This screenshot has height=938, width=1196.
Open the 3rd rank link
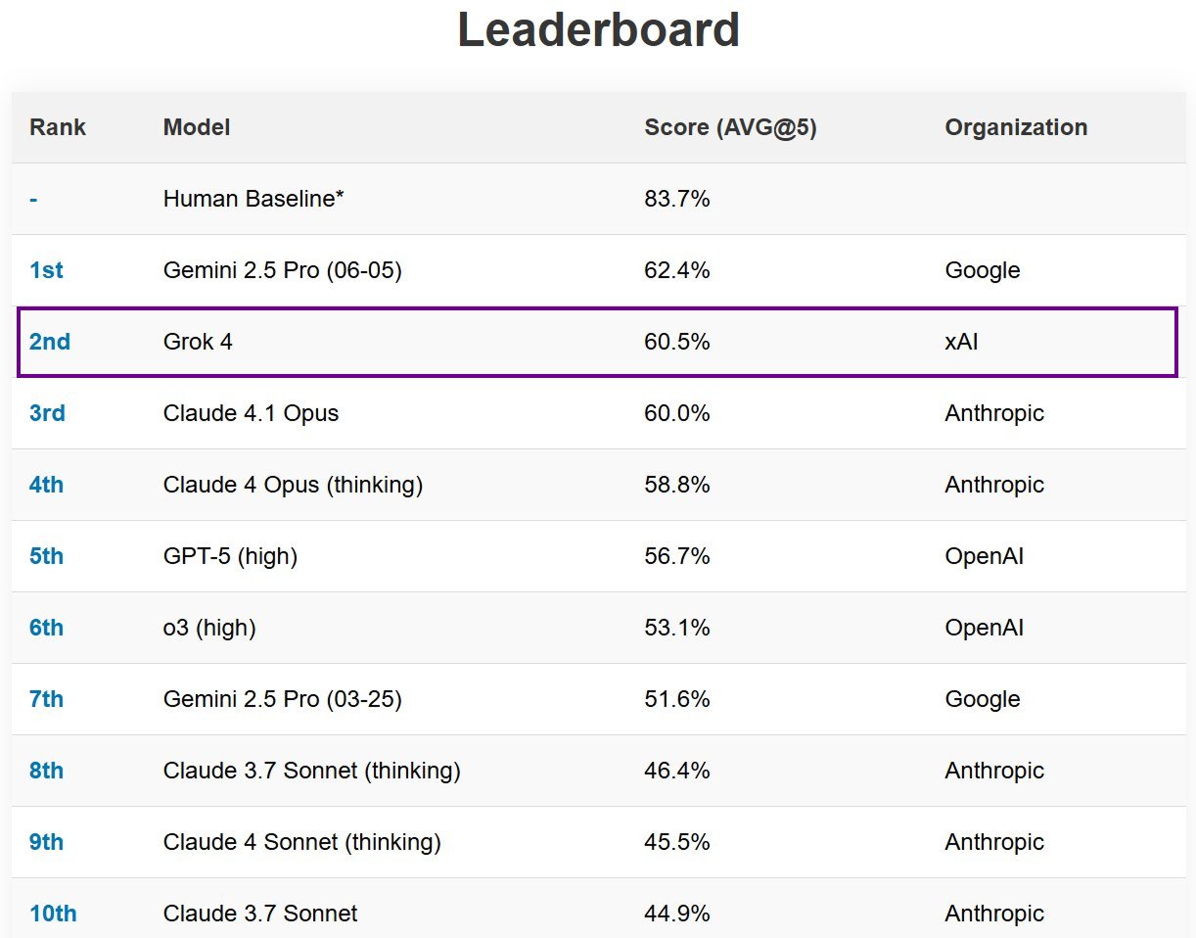pos(47,413)
